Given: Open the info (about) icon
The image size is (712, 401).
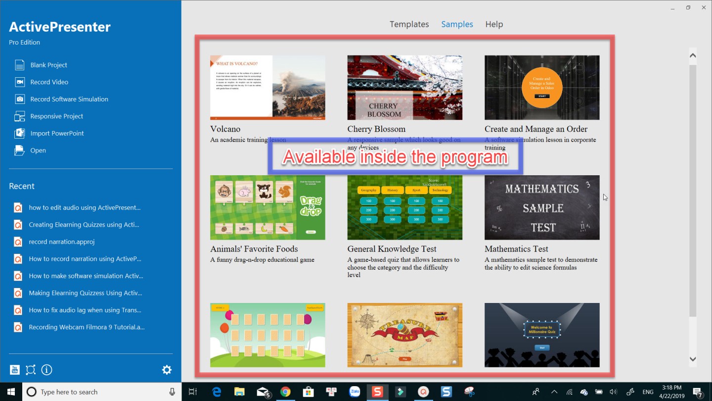Looking at the screenshot, I should (x=46, y=370).
